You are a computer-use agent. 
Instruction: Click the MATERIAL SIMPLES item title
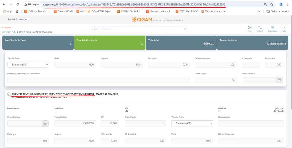click(107, 94)
